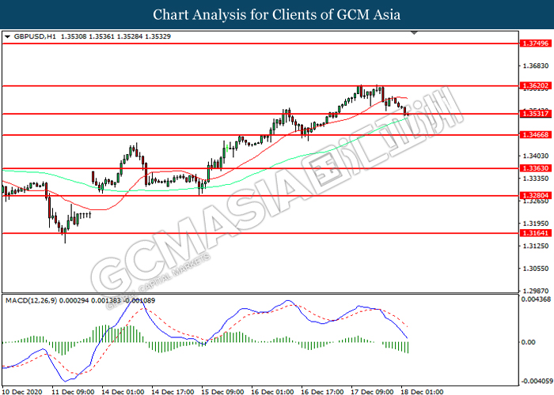Click the 15 Dec 09:00 time label
This screenshot has height=395, width=554.
[x=222, y=392]
